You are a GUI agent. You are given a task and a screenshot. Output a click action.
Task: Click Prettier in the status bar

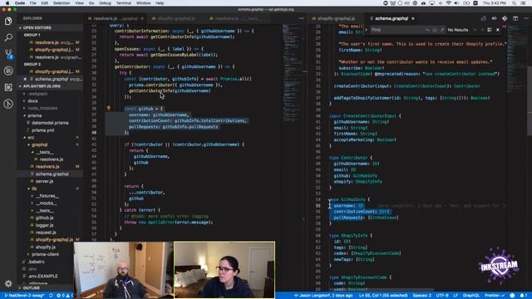click(495, 296)
